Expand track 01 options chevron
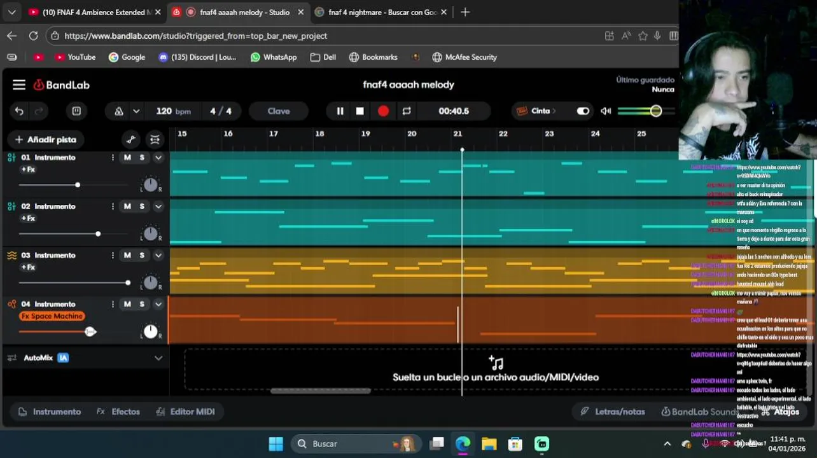 coord(158,157)
